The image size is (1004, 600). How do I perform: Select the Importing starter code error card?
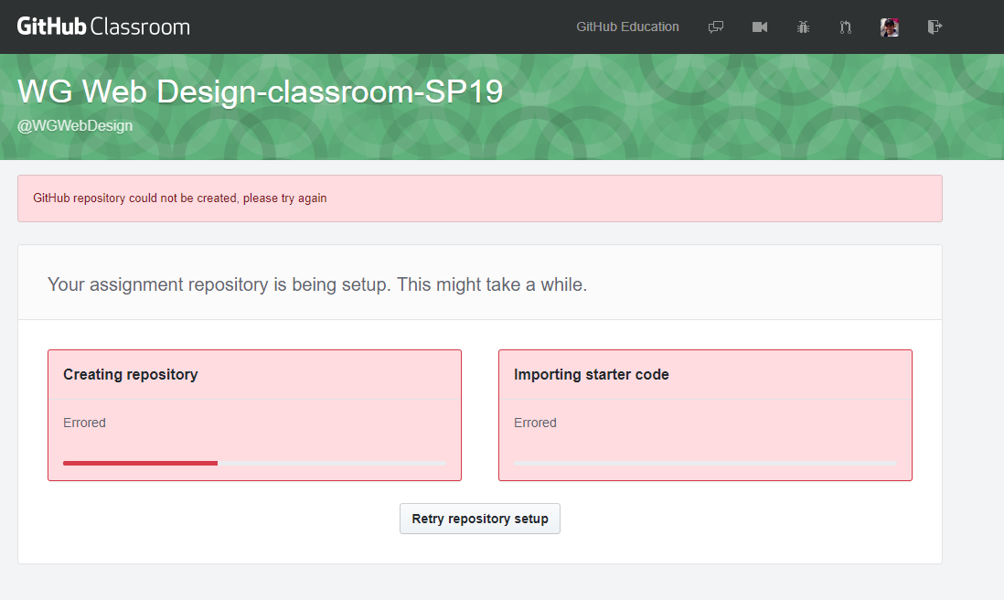click(704, 414)
